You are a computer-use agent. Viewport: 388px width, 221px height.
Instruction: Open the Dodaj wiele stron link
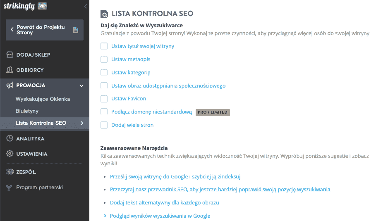[x=132, y=125]
